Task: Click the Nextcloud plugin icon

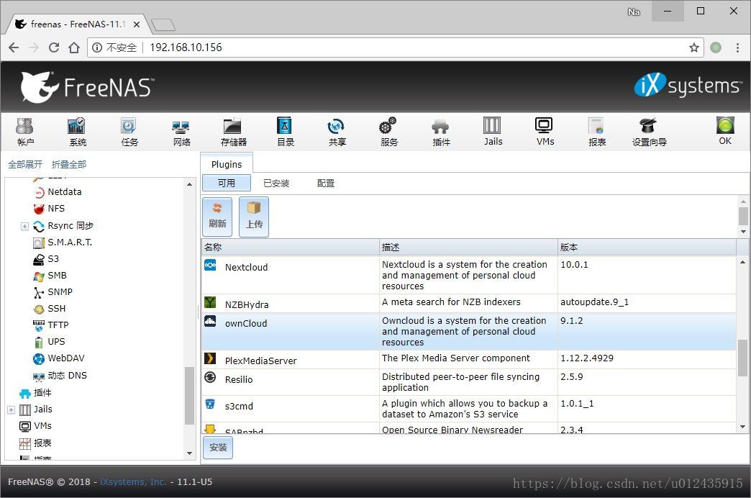Action: point(210,265)
